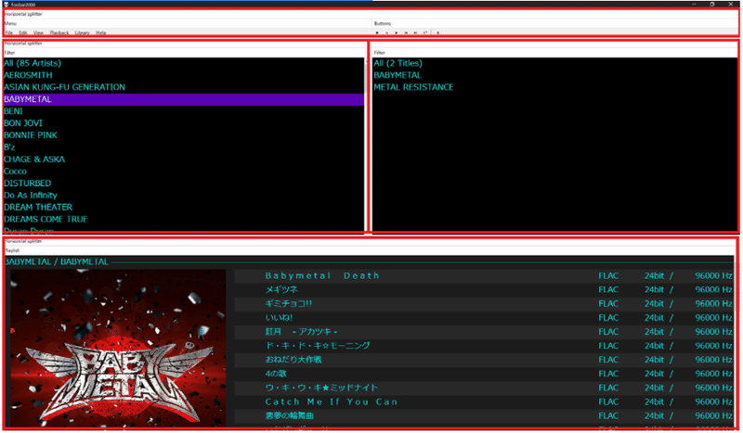
Task: Click the Stop playback button in toolbar
Action: pyautogui.click(x=377, y=32)
